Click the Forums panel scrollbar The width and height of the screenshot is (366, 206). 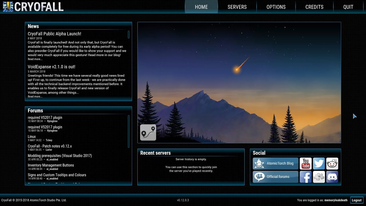[129, 131]
